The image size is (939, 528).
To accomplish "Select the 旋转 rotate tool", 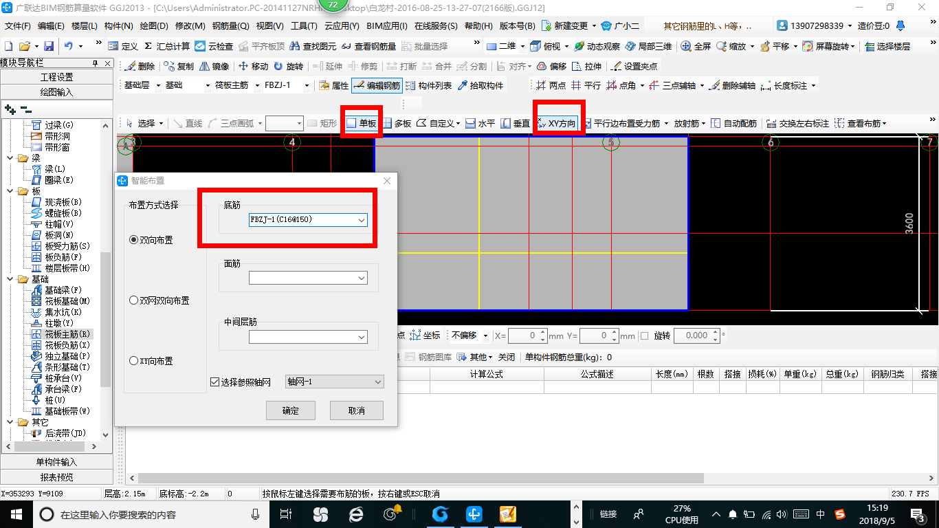I will (x=288, y=67).
